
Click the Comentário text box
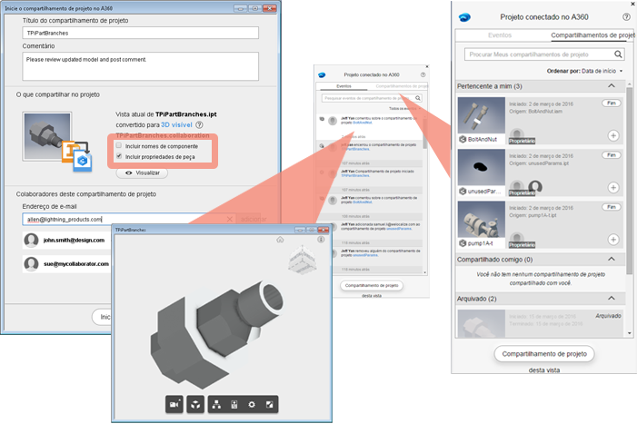pos(141,66)
